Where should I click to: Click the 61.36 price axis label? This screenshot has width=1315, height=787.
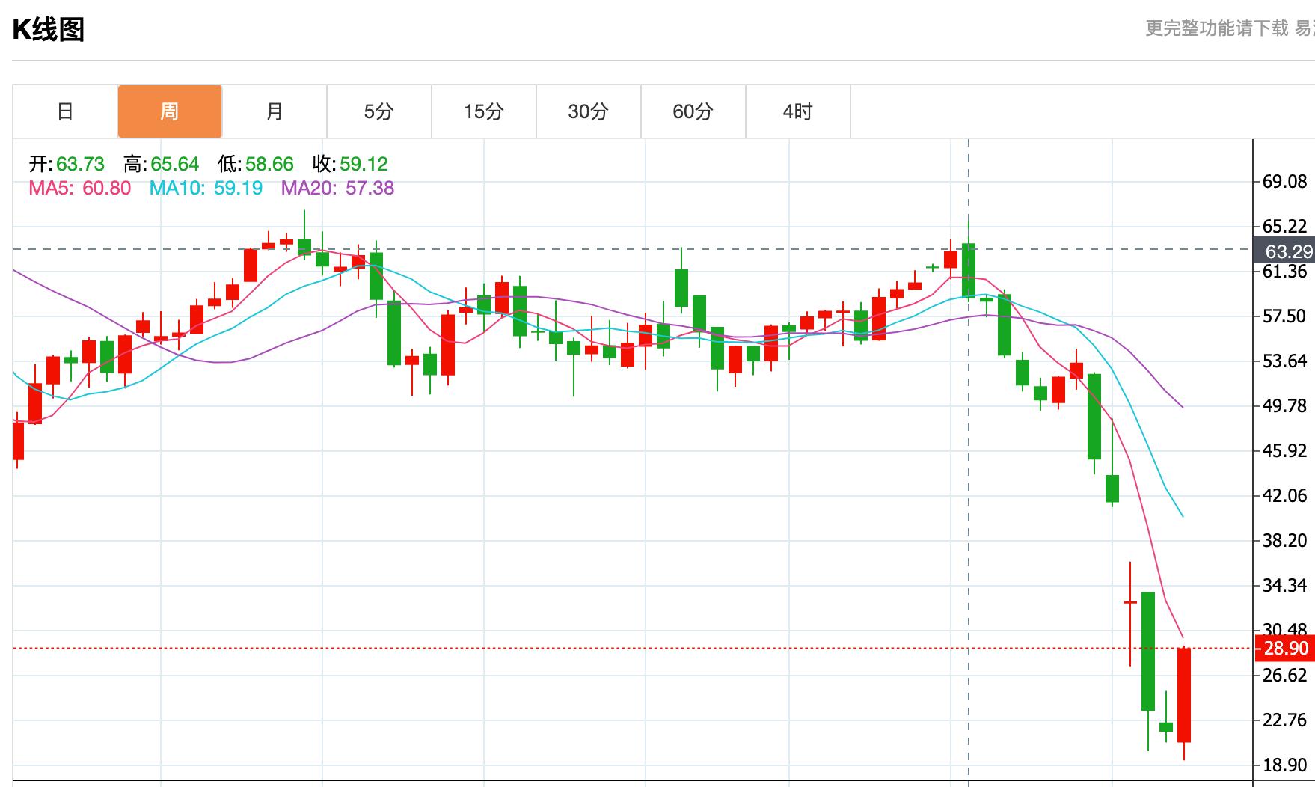pyautogui.click(x=1284, y=272)
